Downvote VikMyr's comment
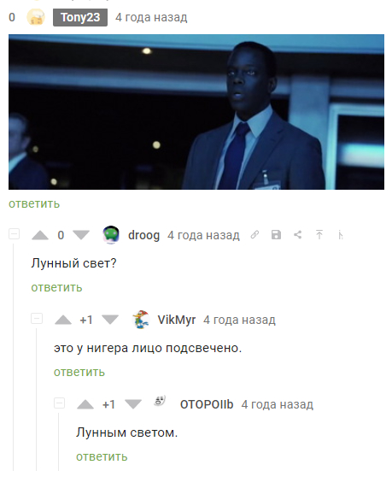The width and height of the screenshot is (392, 500). point(110,320)
